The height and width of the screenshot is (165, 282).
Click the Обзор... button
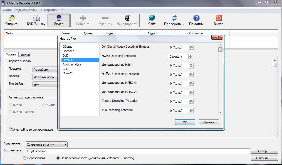264,151
